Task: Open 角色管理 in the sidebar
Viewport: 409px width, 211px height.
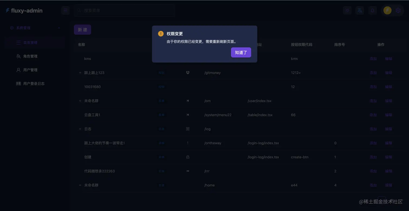Action: pos(35,56)
